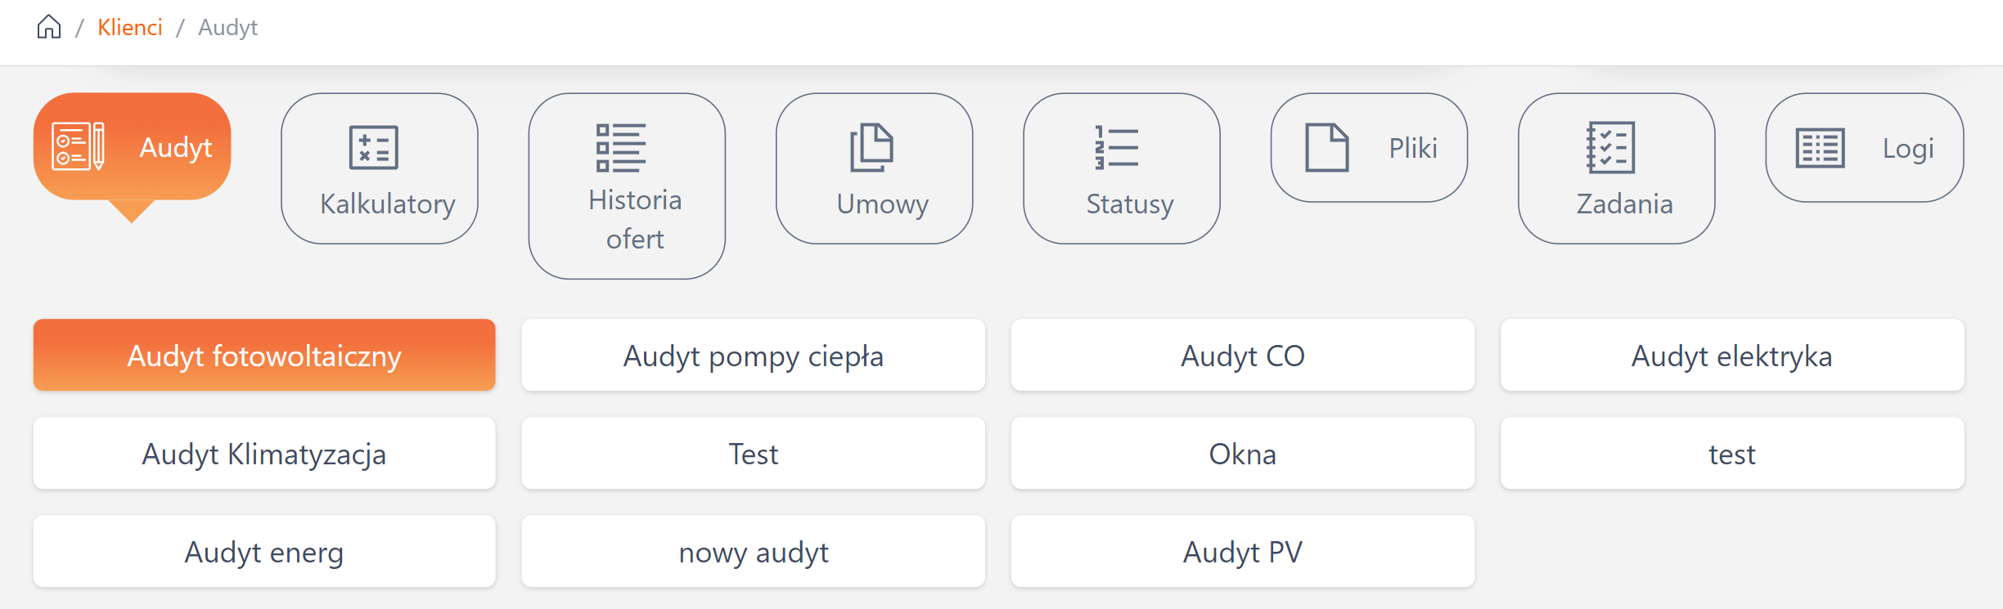This screenshot has width=2003, height=609.
Task: Open the nowy audyt option
Action: [x=753, y=552]
